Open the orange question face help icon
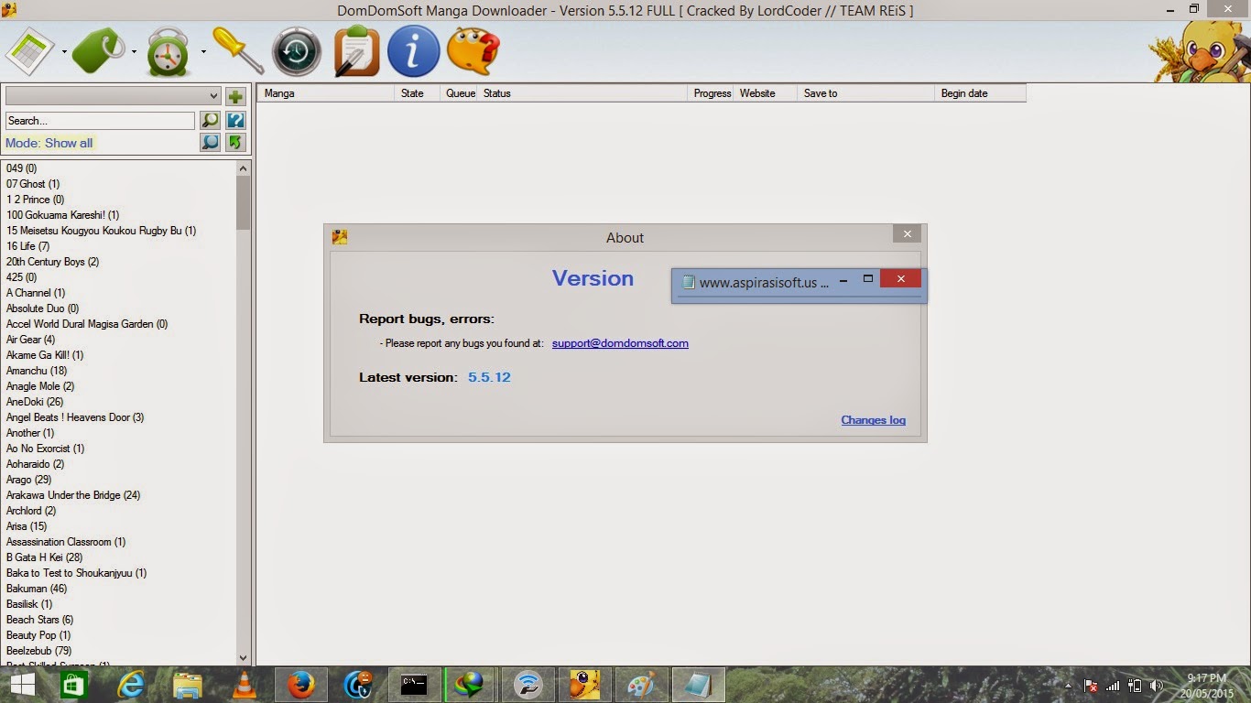This screenshot has height=703, width=1251. [473, 51]
